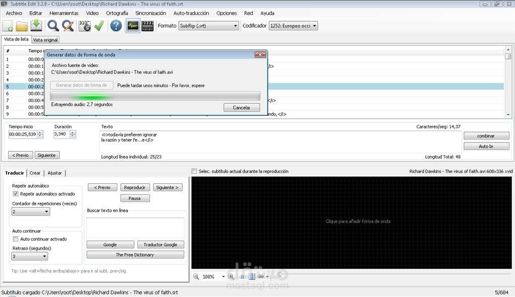
Task: Open the Red menu
Action: point(248,13)
